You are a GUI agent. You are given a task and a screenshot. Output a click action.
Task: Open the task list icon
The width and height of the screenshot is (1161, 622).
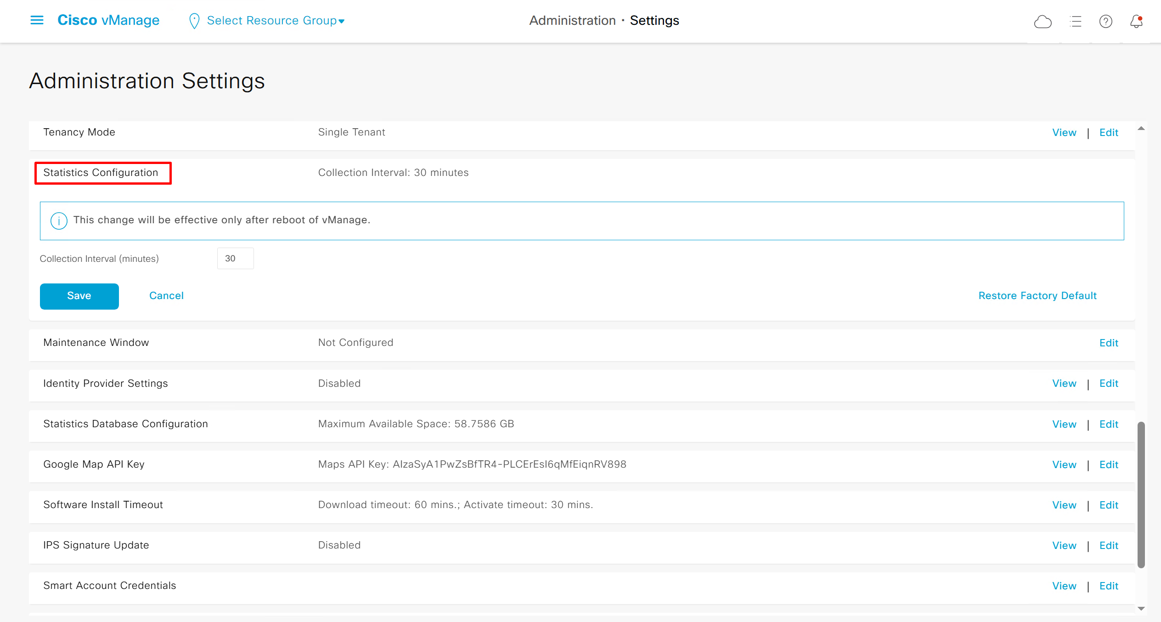tap(1075, 22)
